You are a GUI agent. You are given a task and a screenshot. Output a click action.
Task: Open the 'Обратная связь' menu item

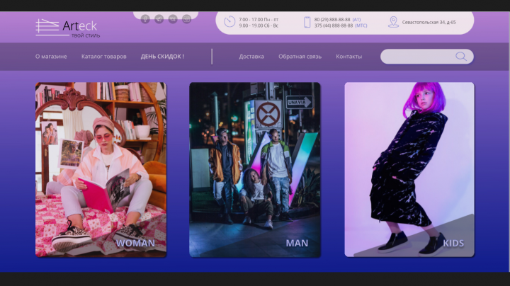pos(300,57)
